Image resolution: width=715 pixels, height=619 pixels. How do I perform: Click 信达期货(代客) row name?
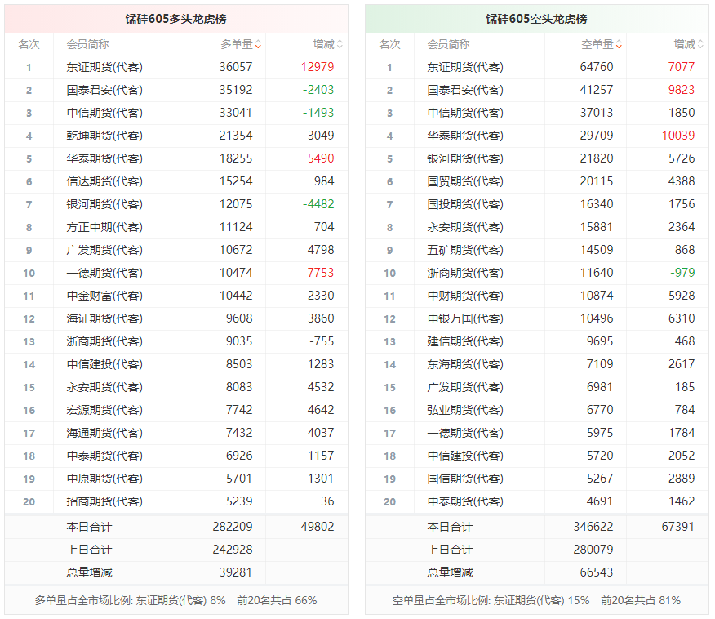[104, 181]
